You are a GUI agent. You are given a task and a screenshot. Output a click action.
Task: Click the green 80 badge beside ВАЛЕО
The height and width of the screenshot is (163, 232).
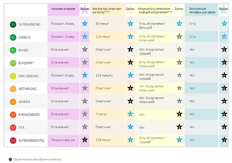click(x=13, y=50)
